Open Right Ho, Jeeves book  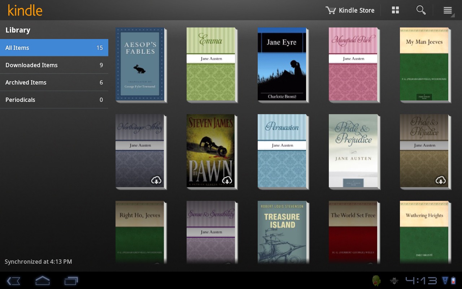point(141,233)
